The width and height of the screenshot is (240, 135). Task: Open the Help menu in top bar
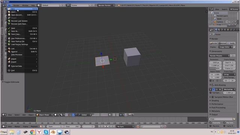pos(33,5)
